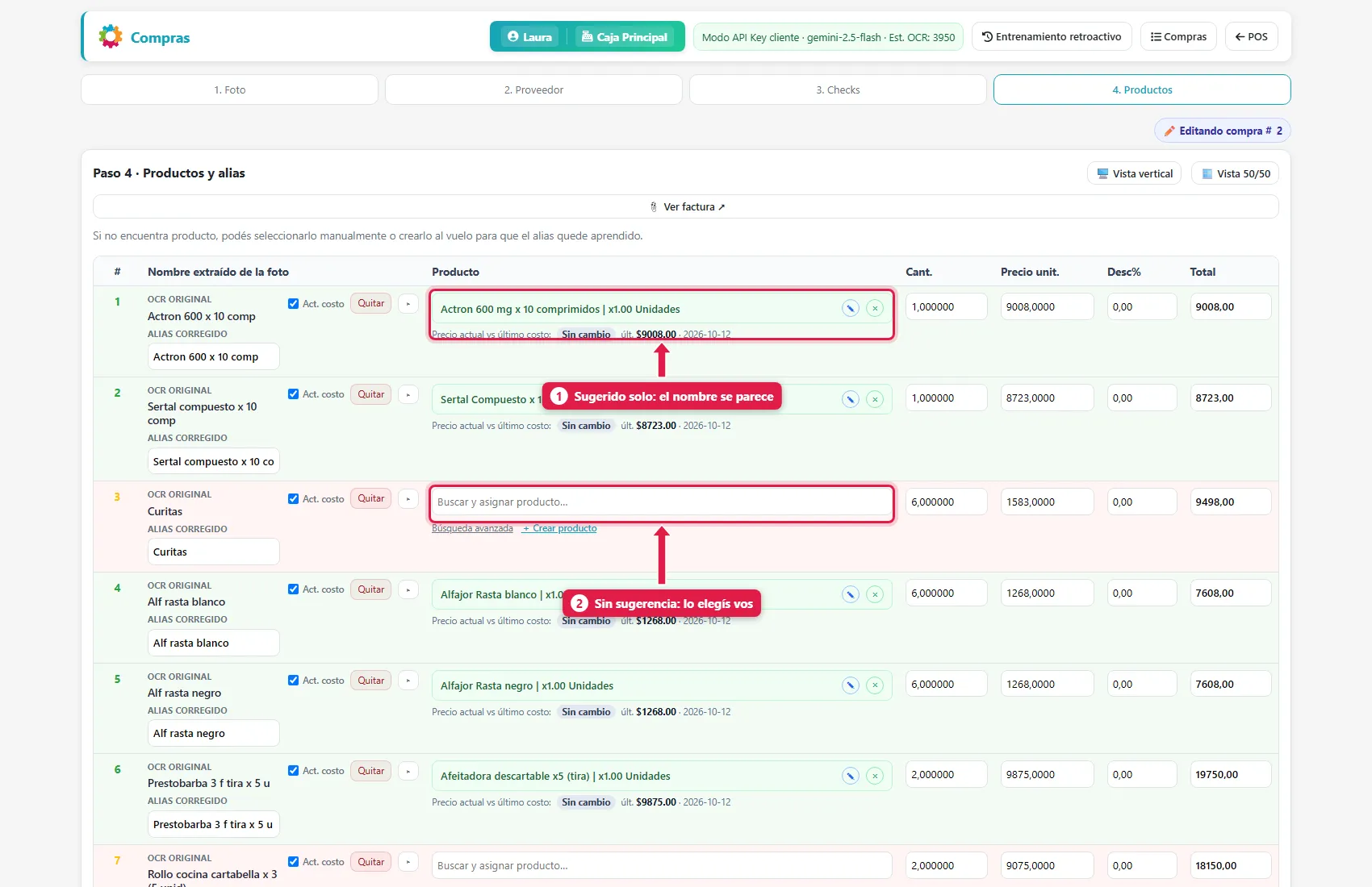The image size is (1372, 887).
Task: Expand arrow button on Curitas row
Action: (x=408, y=498)
